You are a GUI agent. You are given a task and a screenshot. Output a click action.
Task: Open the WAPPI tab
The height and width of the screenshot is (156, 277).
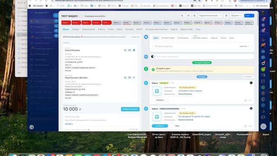pyautogui.click(x=139, y=29)
